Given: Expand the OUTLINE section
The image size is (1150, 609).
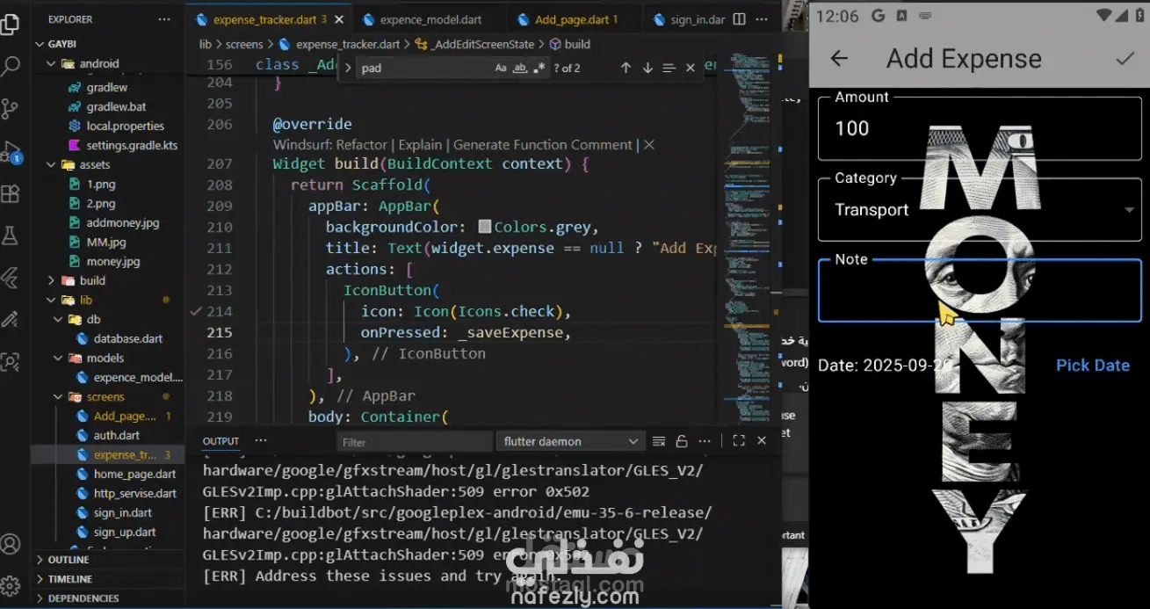Looking at the screenshot, I should [x=68, y=560].
